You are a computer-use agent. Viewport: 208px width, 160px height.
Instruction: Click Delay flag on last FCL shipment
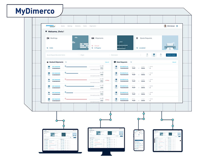[107, 100]
